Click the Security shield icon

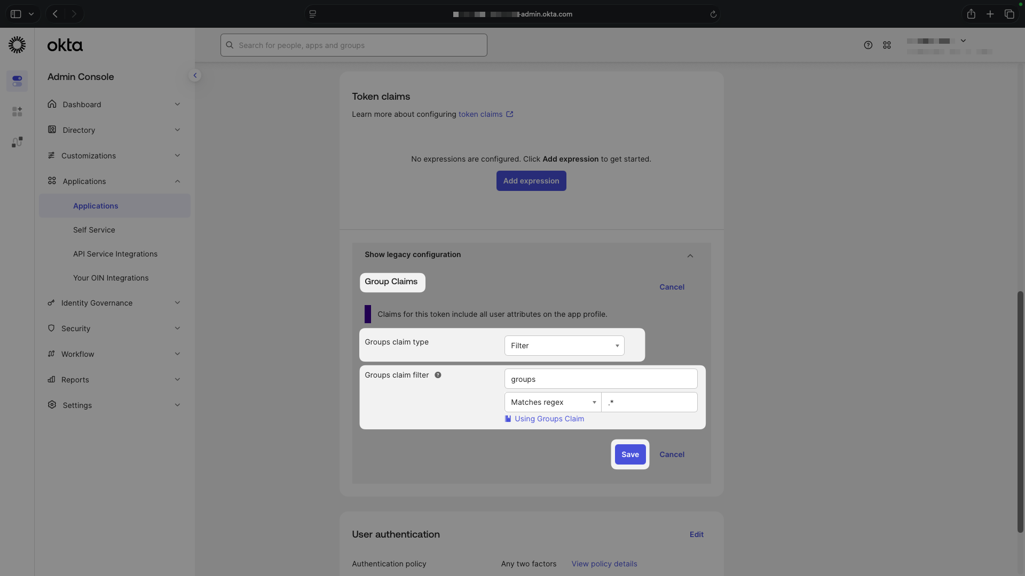point(51,329)
